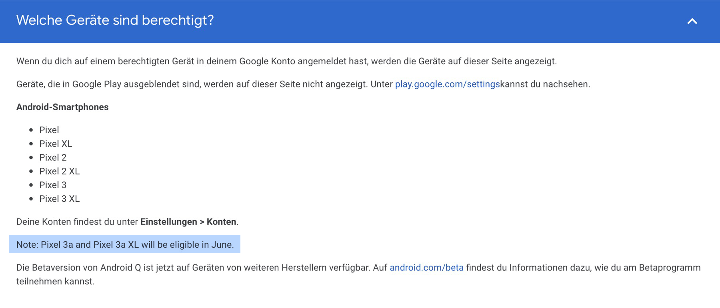Select the first list entry "Pixel"

coord(49,130)
